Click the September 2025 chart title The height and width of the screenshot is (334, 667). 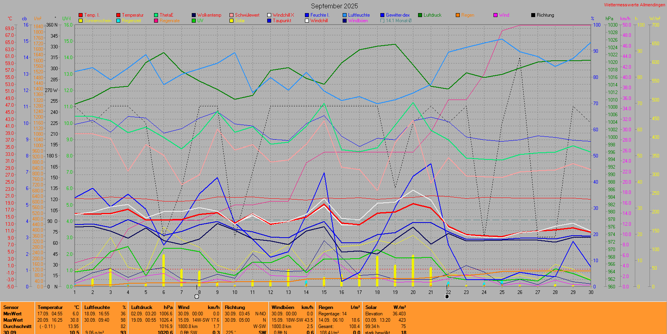pyautogui.click(x=334, y=6)
